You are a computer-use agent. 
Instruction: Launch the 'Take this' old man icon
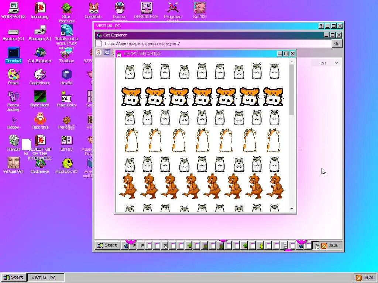(x=40, y=118)
